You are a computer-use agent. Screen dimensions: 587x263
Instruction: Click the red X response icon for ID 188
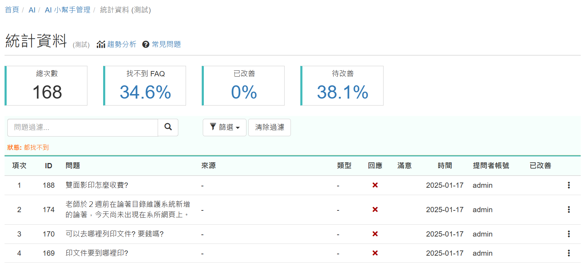pyautogui.click(x=375, y=185)
